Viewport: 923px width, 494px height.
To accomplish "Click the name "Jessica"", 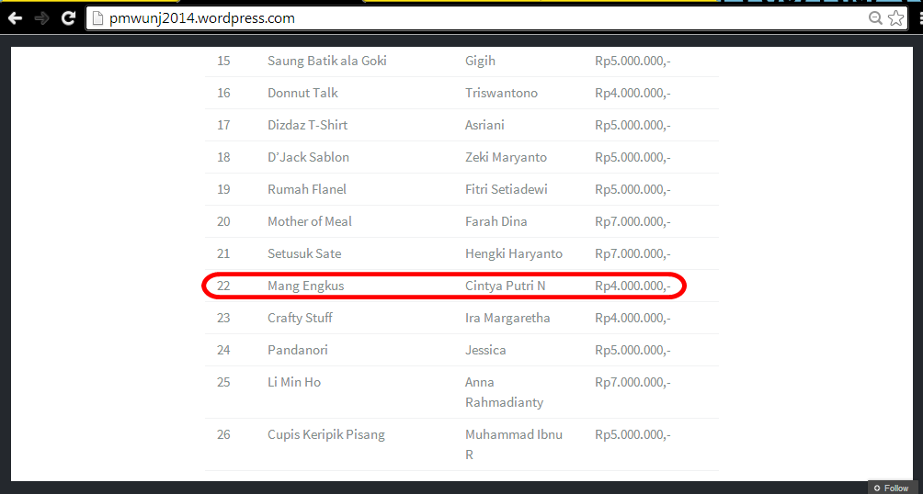I will [x=485, y=350].
